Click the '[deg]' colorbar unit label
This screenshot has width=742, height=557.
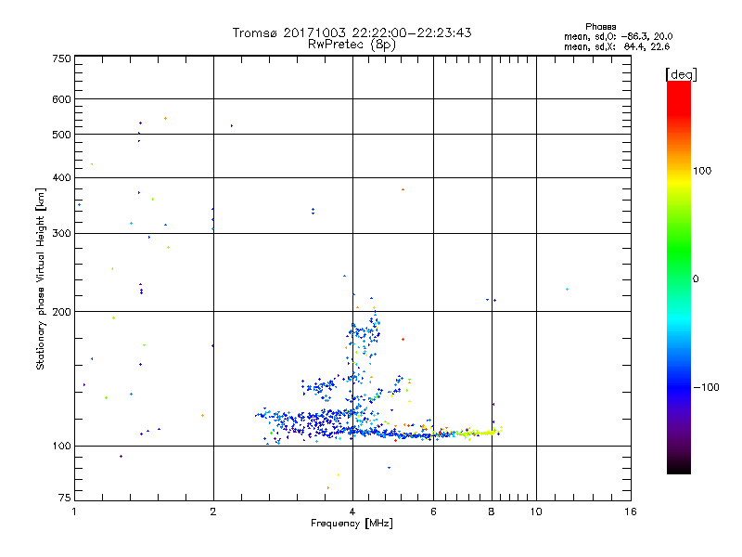coord(681,74)
